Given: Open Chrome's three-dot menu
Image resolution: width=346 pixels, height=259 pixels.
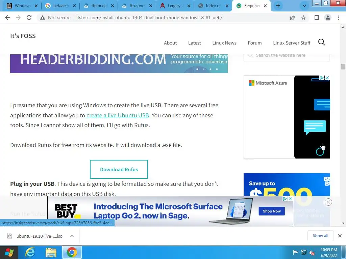Looking at the screenshot, I should click(339, 18).
